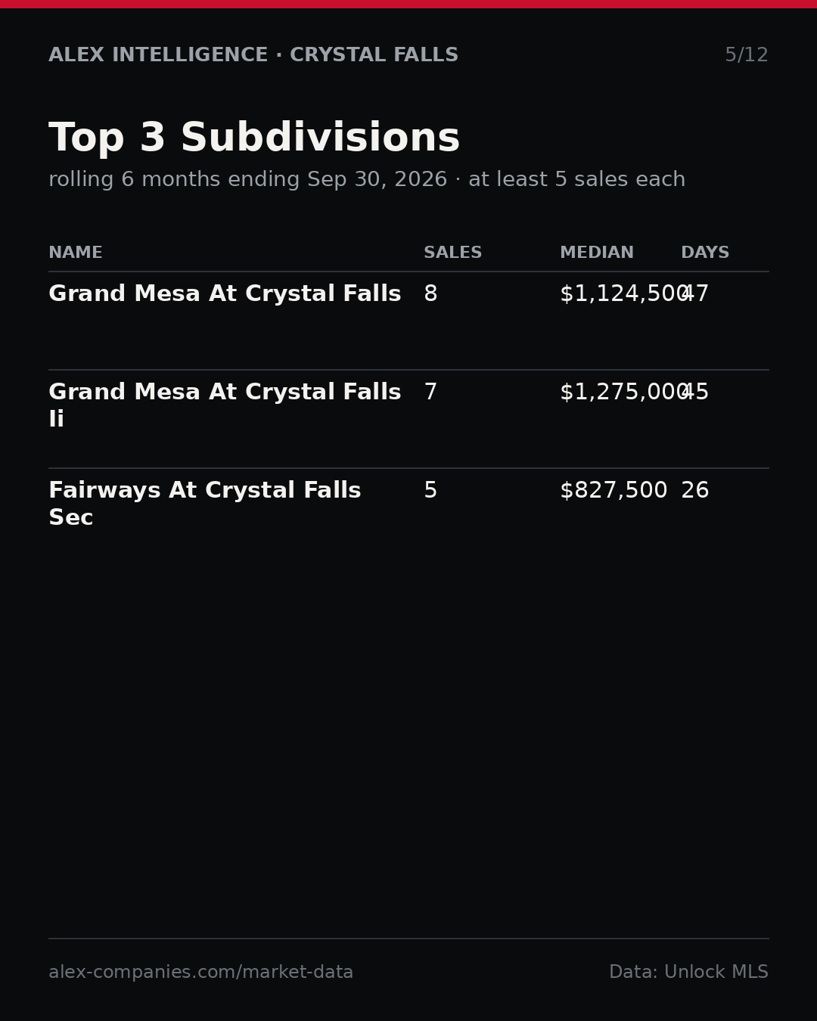Screen dimensions: 817x1021
Task: Click the SALES column header
Action: pos(452,253)
